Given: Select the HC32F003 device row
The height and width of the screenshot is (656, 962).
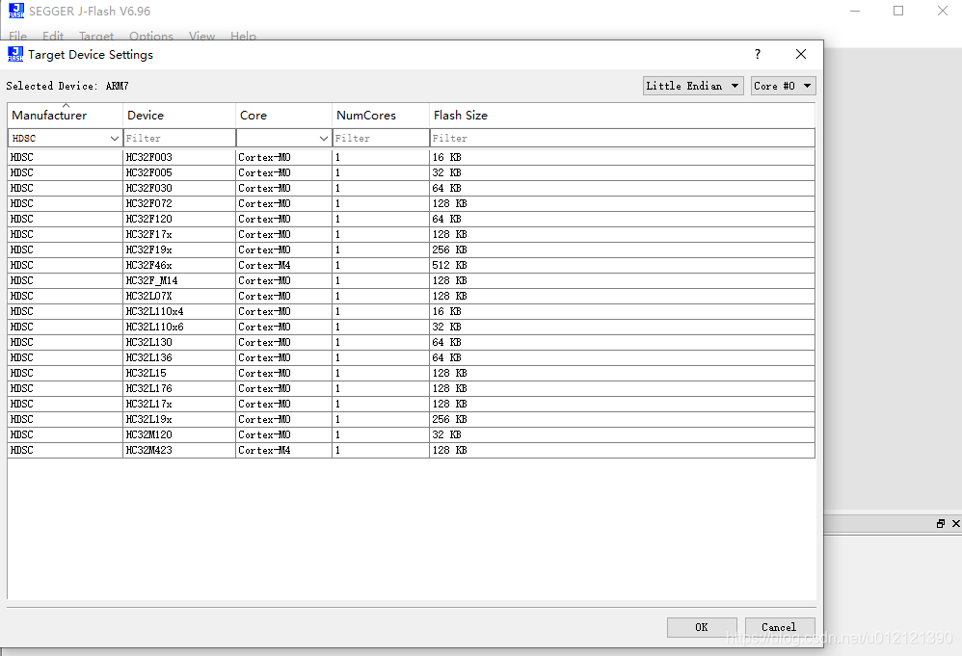Looking at the screenshot, I should 411,158.
